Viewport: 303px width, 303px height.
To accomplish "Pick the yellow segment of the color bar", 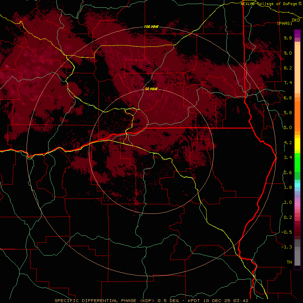I will [x=297, y=144].
